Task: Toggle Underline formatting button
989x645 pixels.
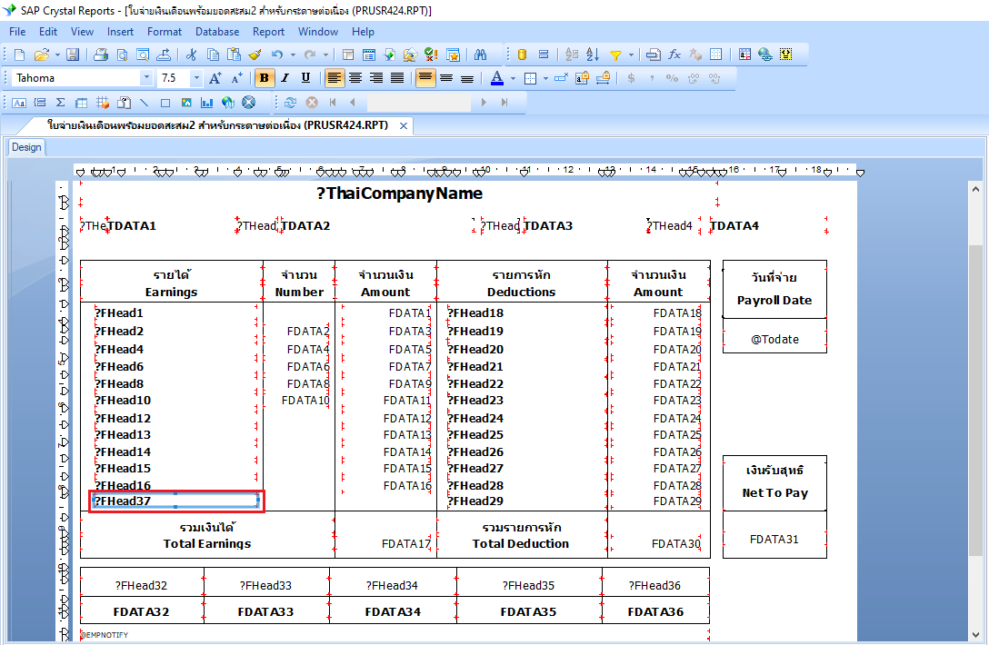Action: [x=305, y=78]
